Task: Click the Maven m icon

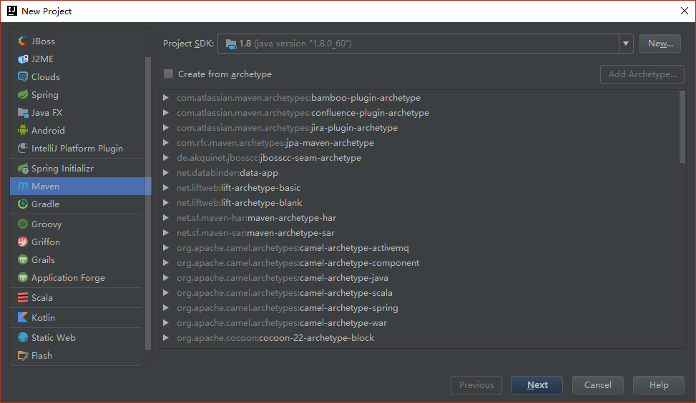Action: (x=23, y=186)
